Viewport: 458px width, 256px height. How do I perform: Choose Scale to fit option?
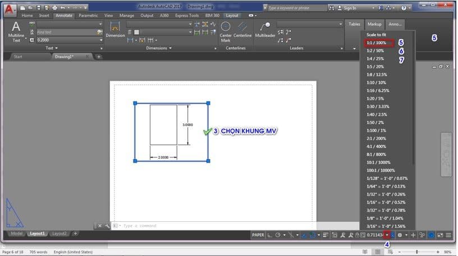click(x=376, y=35)
